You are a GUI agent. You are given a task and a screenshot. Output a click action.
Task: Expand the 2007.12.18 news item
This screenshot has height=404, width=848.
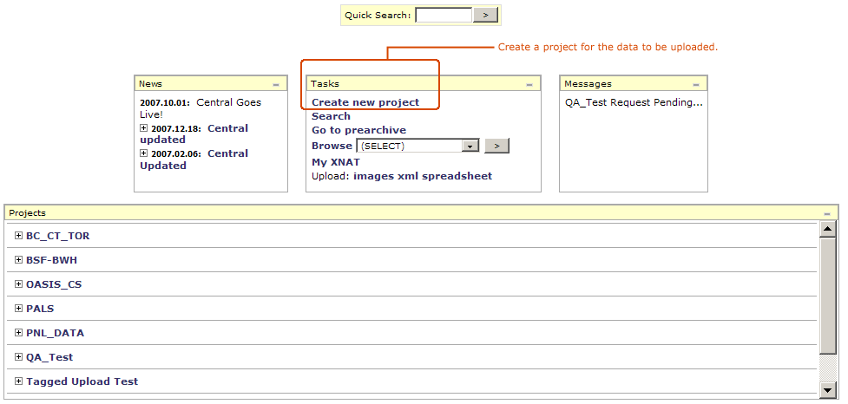(144, 128)
